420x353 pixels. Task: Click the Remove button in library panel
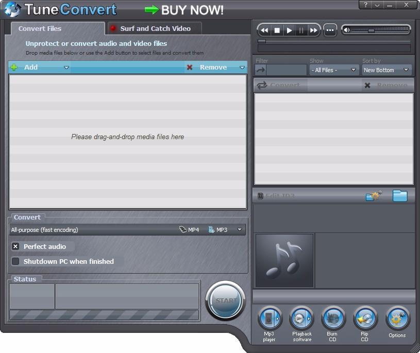point(388,85)
